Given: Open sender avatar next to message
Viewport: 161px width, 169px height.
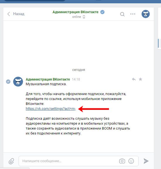Looking at the screenshot, I should (18, 81).
